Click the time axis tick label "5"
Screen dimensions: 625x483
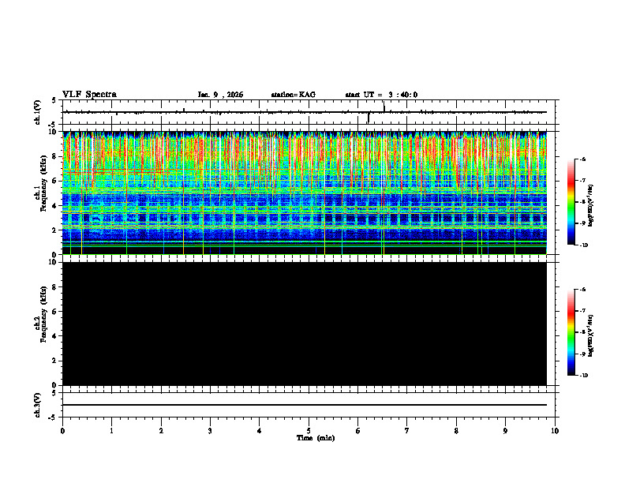(x=309, y=431)
